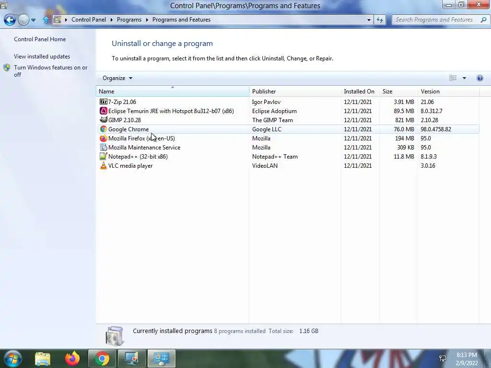Click the Eclipse Adoptium publisher cell
This screenshot has height=368, width=491.
[274, 111]
